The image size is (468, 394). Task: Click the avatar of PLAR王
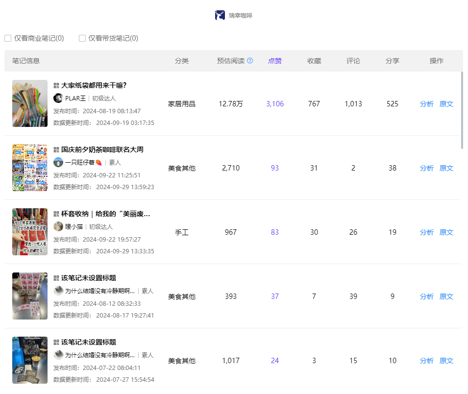click(x=58, y=98)
